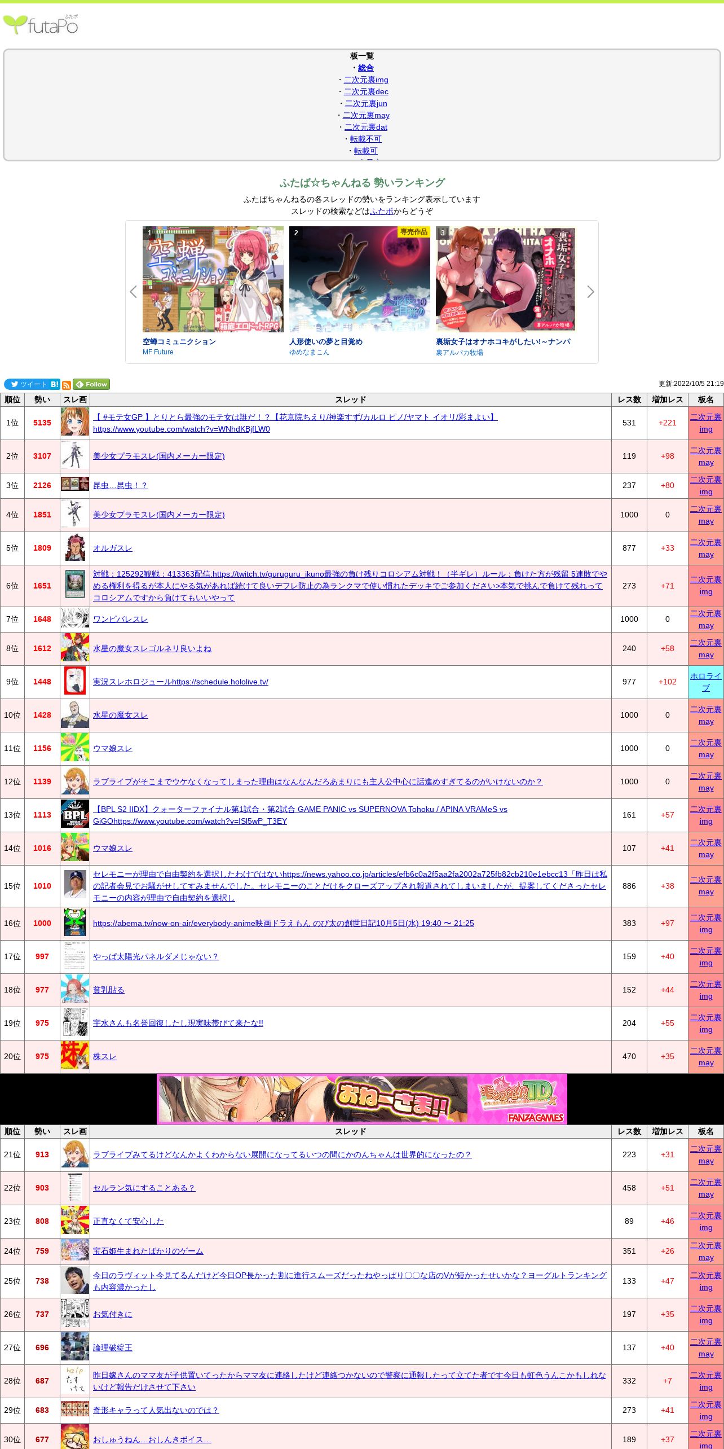This screenshot has width=724, height=1449.
Task: Open rank 10 水星の魔女スレ thread
Action: [121, 715]
